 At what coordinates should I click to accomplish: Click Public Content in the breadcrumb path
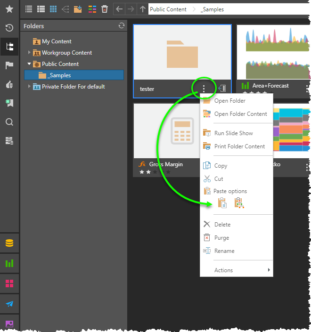click(168, 9)
